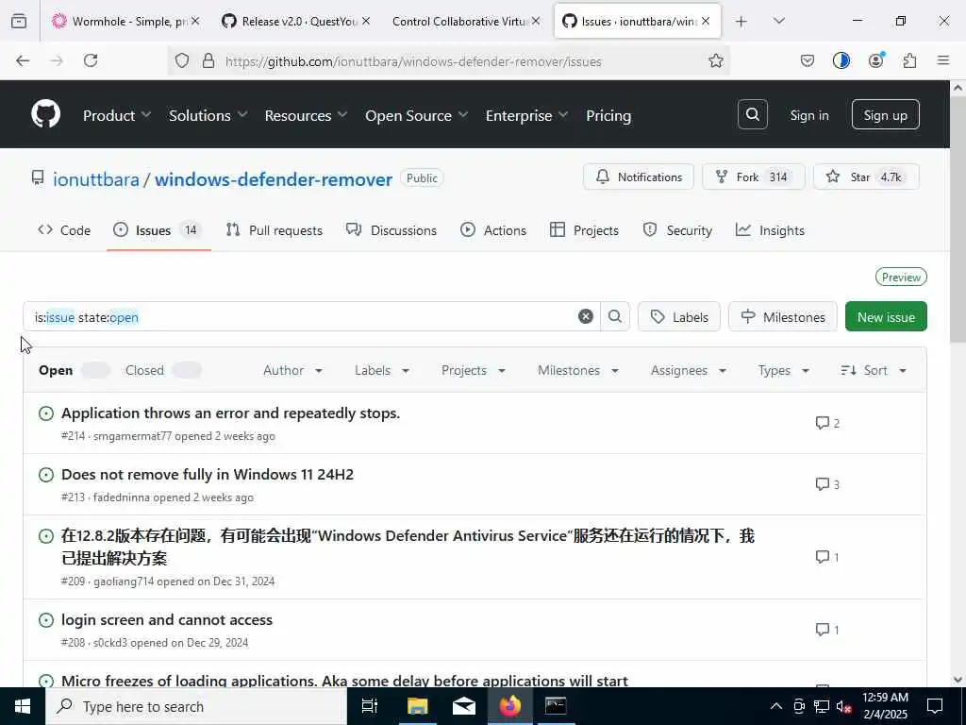Open Firefox hamburger application menu
The height and width of the screenshot is (725, 966).
click(x=943, y=60)
